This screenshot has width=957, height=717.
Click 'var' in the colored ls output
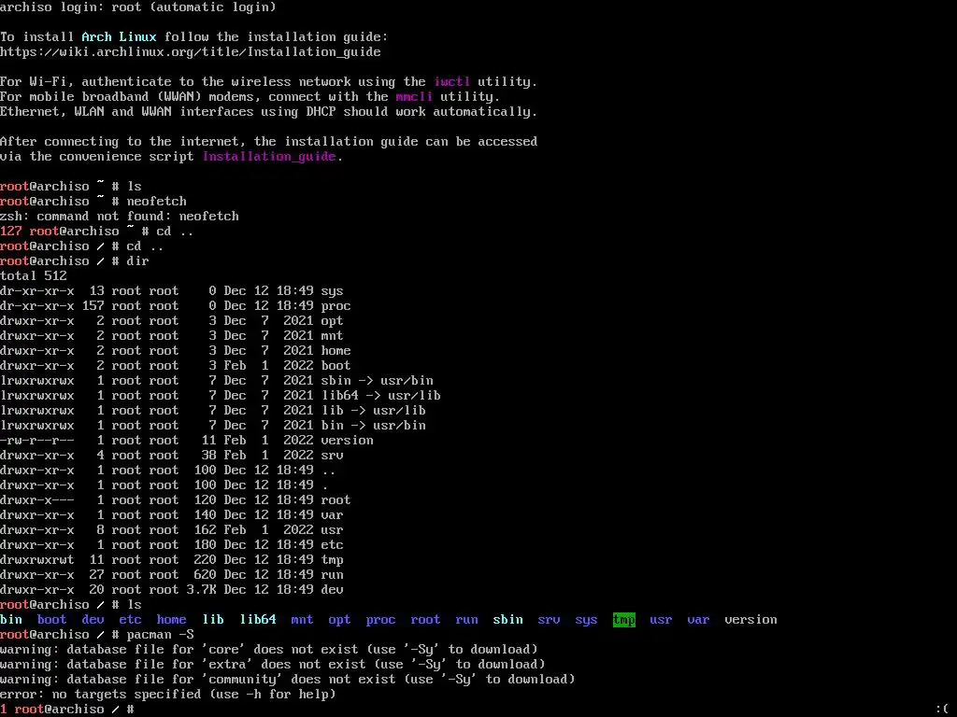[x=698, y=620]
